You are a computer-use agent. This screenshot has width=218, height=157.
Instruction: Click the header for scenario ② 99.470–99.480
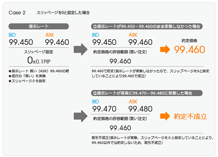coord(147,93)
